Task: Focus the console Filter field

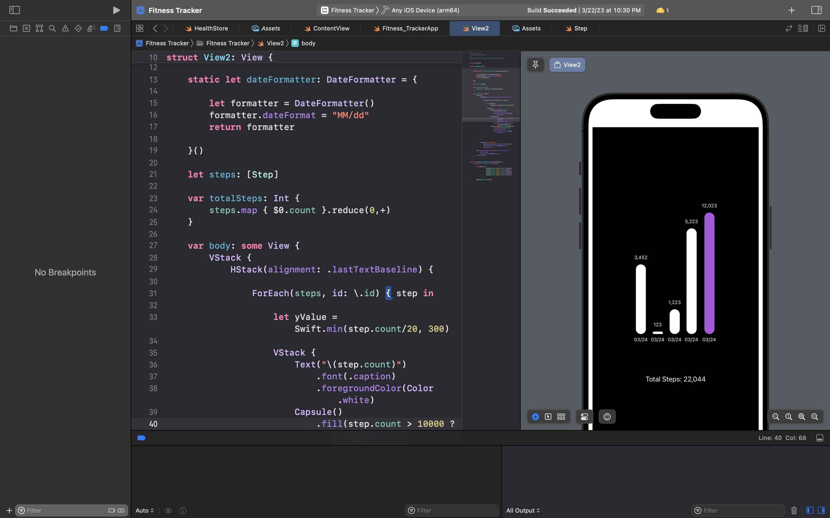Action: pyautogui.click(x=738, y=510)
